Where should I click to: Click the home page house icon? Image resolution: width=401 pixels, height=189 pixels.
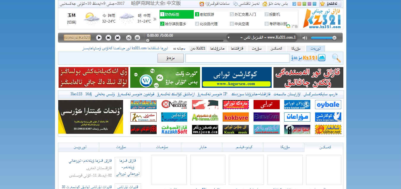tap(265, 4)
